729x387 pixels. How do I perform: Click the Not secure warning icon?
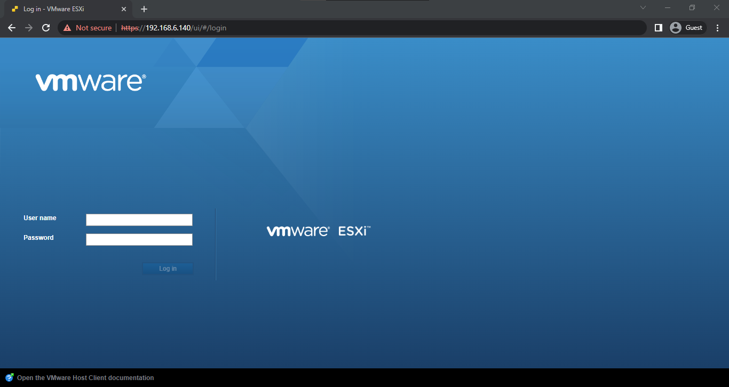[x=67, y=28]
